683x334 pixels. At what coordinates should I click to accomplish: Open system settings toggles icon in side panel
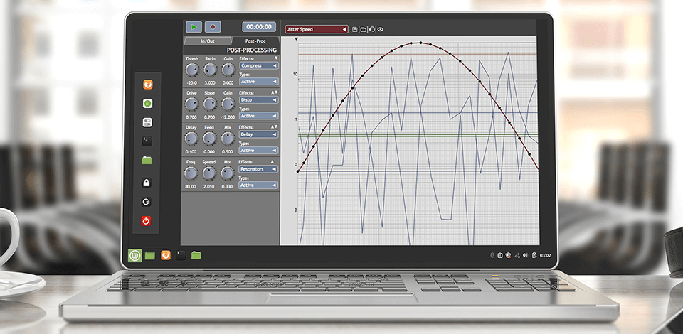[x=147, y=123]
